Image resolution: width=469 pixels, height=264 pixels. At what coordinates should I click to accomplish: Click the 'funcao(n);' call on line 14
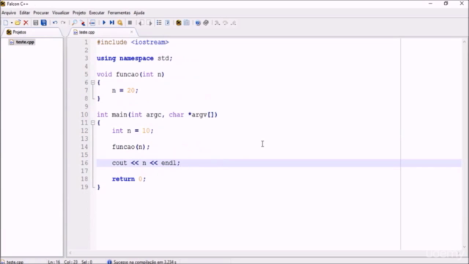(x=130, y=147)
